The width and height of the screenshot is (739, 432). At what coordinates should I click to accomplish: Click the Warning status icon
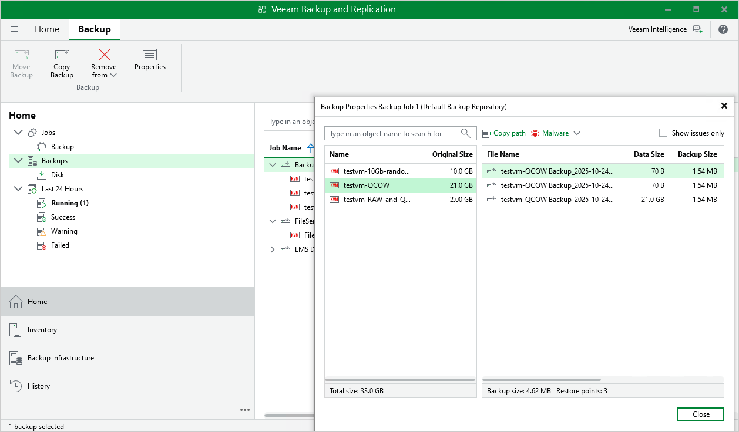point(42,231)
